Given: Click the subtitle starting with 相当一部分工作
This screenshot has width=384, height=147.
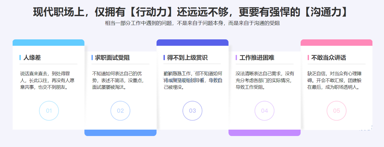Looking at the screenshot, I should click(192, 23).
